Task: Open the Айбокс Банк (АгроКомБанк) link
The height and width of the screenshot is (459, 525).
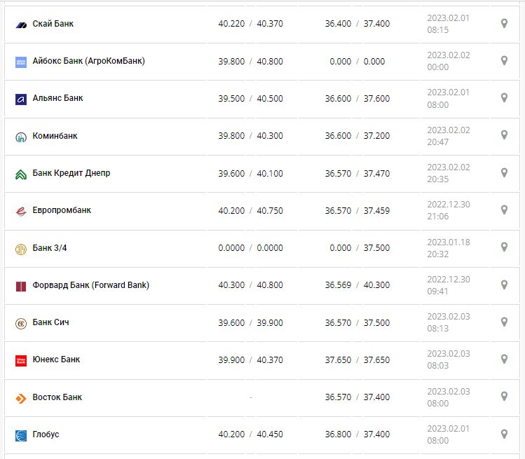Action: click(x=88, y=61)
